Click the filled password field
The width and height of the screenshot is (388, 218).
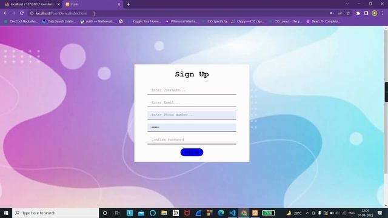tap(192, 128)
